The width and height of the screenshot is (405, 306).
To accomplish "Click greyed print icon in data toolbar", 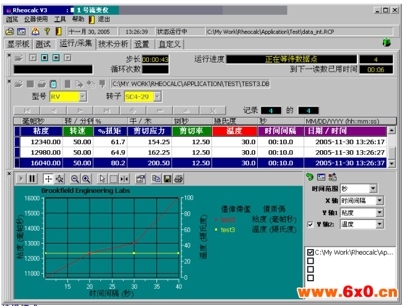I will tap(41, 84).
